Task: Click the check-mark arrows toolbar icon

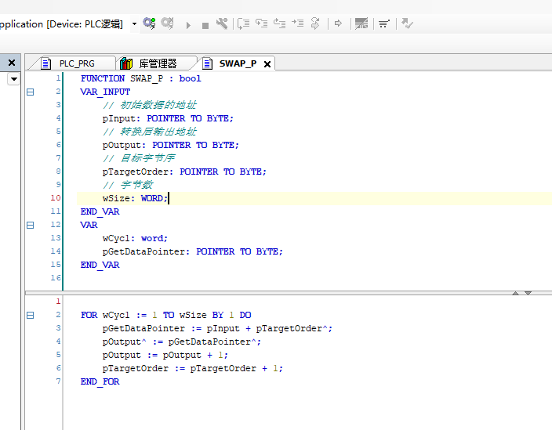Action: [407, 23]
